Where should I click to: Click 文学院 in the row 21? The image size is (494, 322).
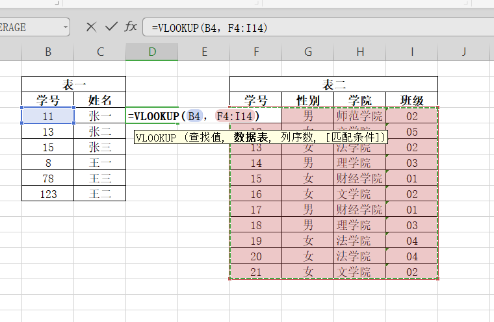(360, 271)
